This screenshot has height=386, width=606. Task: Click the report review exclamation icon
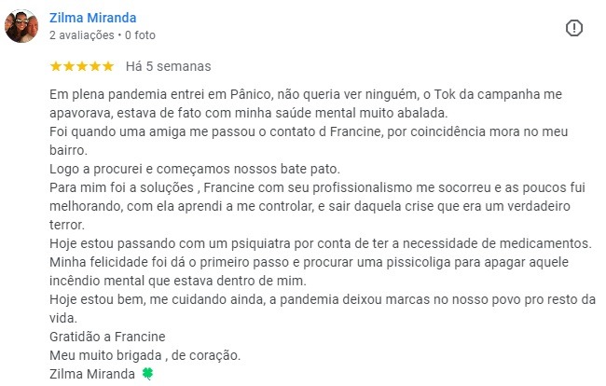pyautogui.click(x=574, y=28)
